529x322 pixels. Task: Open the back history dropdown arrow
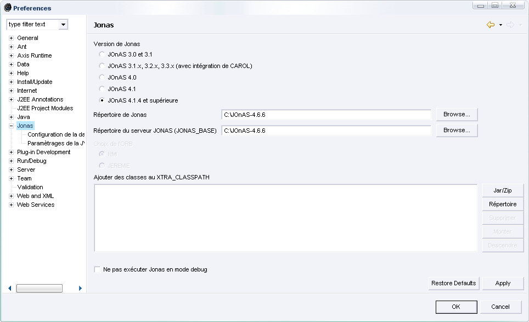click(500, 25)
